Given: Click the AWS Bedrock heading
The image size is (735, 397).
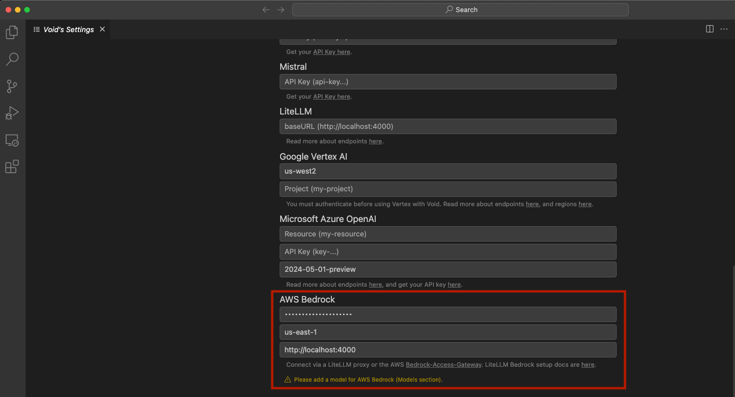Looking at the screenshot, I should pyautogui.click(x=307, y=300).
